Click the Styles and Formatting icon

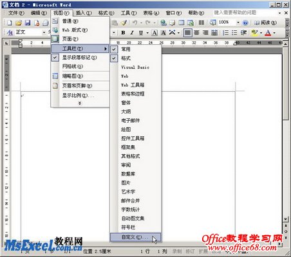tap(10, 32)
